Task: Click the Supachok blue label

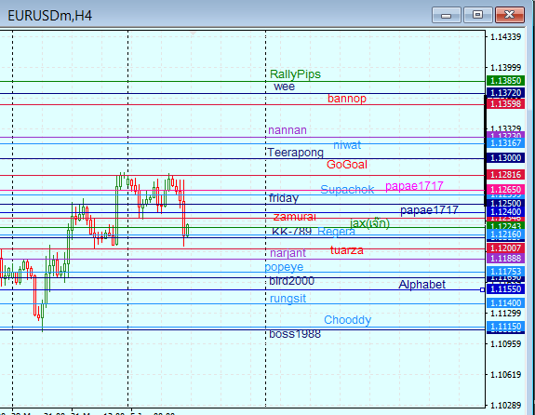Action: pos(347,190)
